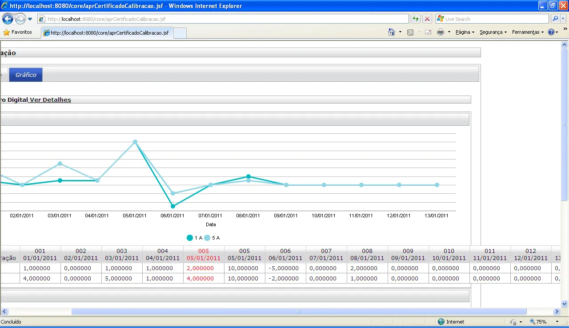Click the refresh page icon
This screenshot has height=328, width=569.
[x=415, y=19]
